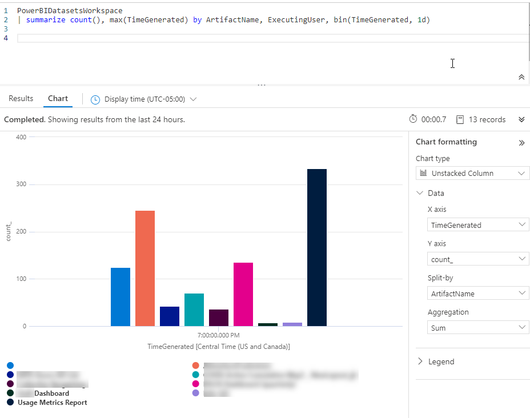The width and height of the screenshot is (530, 418).
Task: Click the coral orange legend swatch
Action: pos(195,365)
